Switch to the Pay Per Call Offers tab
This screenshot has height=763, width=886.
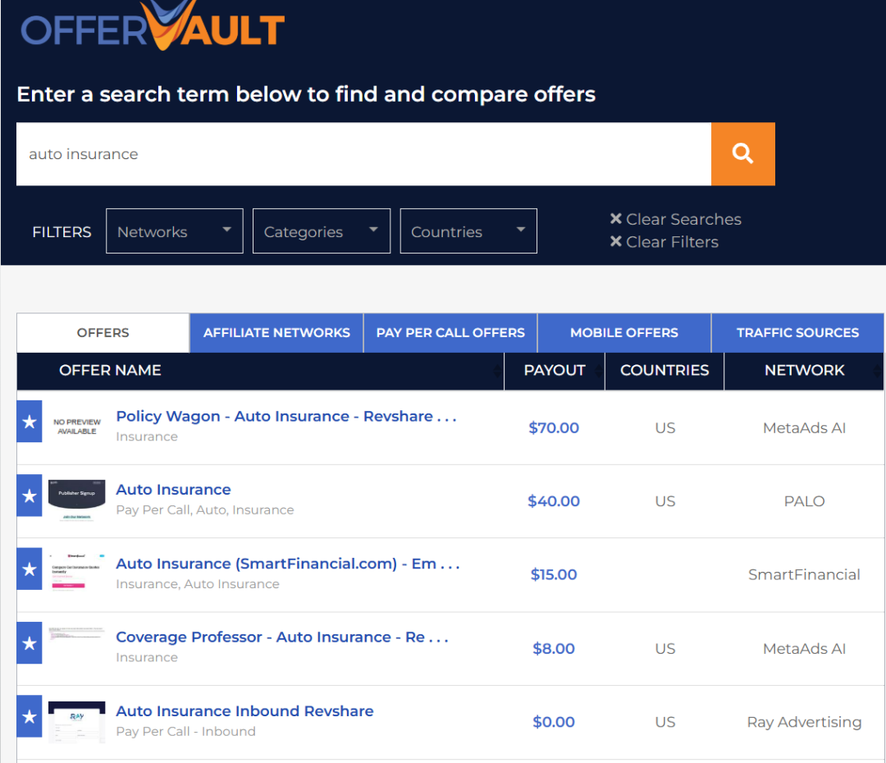[x=450, y=333]
